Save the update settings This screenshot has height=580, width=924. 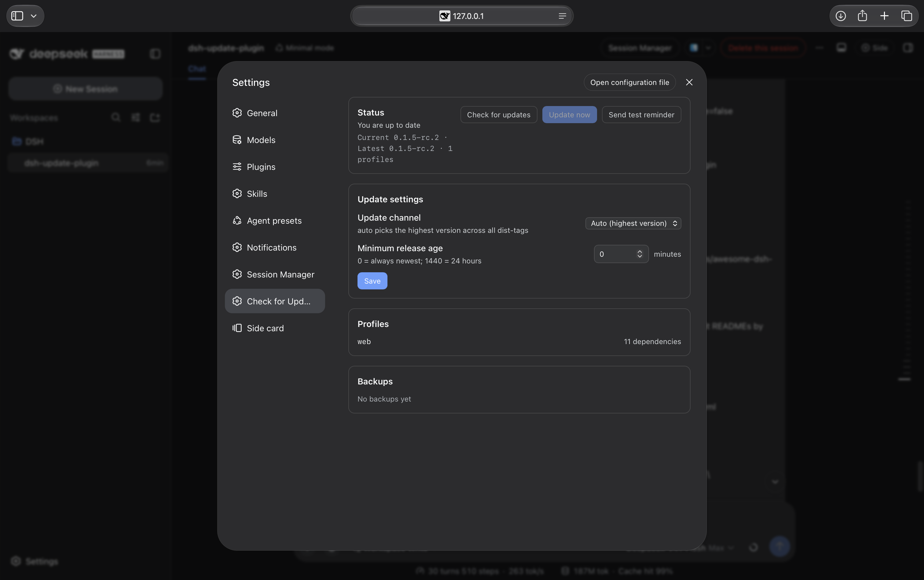click(x=372, y=281)
